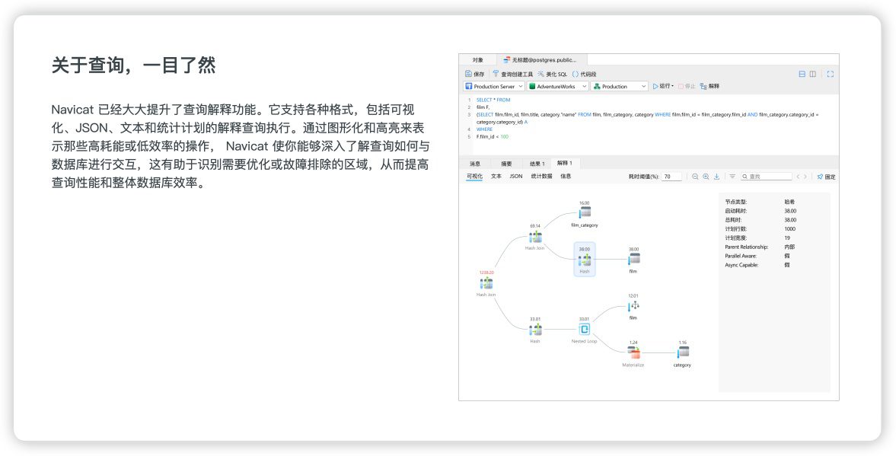The image size is (896, 456).
Task: Toggle the 固定 pin option
Action: pyautogui.click(x=826, y=177)
